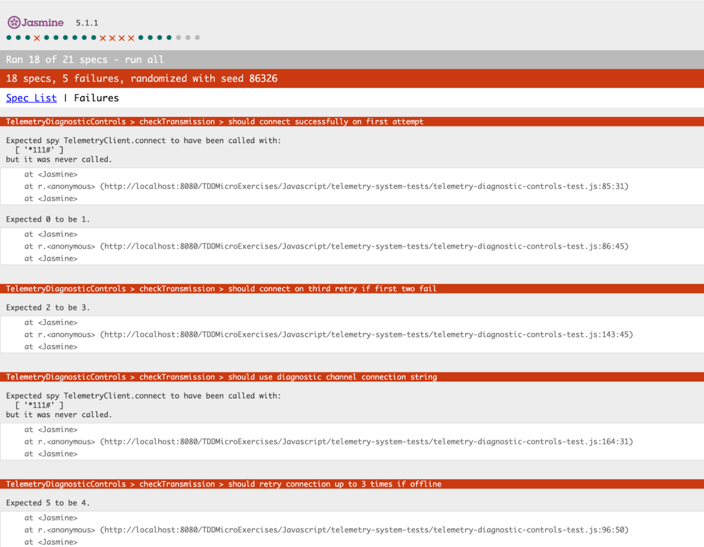Click checkTransmission in the 'diagnostic channel' failure header
704x547 pixels.
[177, 377]
